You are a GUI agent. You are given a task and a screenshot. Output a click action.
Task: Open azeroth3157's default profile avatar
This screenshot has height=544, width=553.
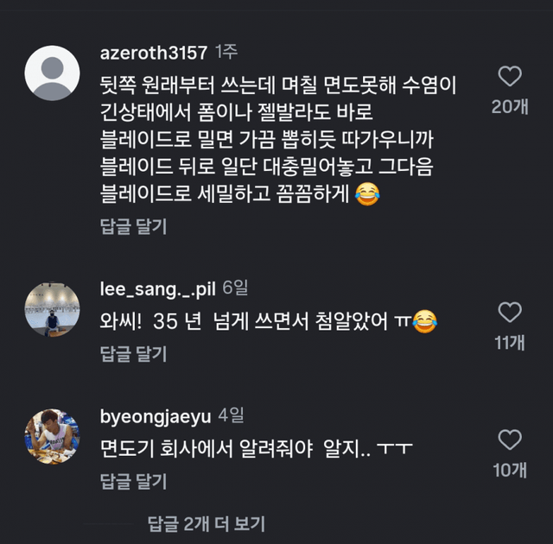53,72
